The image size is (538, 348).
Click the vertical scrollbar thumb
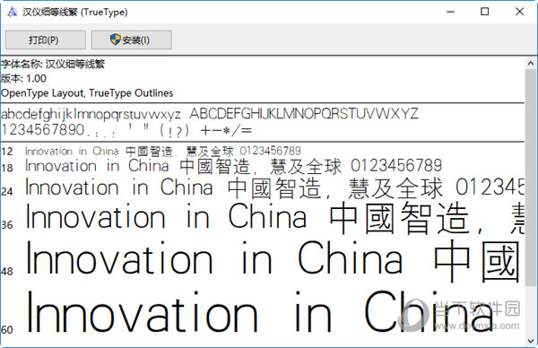pos(531,177)
